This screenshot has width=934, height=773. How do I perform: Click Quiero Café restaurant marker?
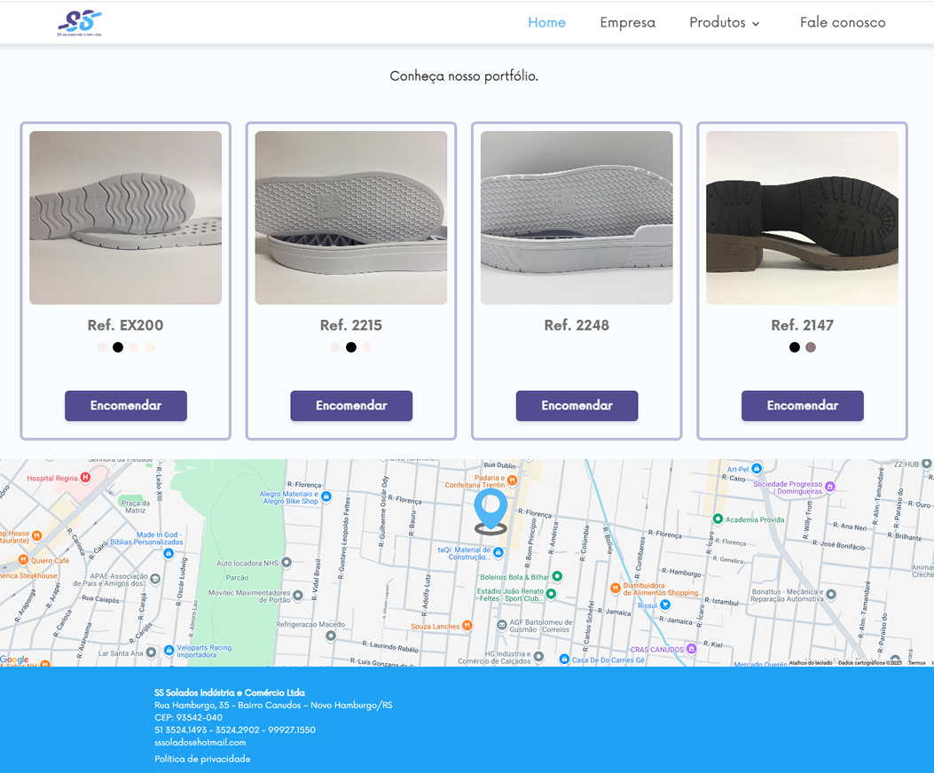click(23, 559)
